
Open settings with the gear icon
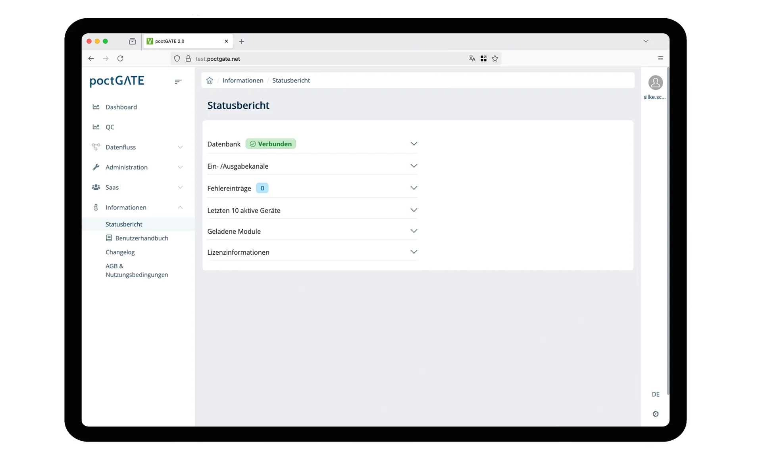click(x=655, y=414)
